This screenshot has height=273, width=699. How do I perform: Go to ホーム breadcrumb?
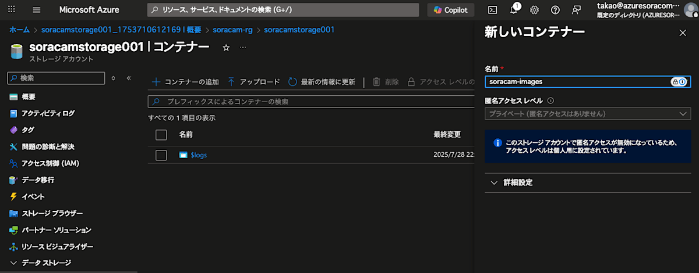(x=19, y=30)
